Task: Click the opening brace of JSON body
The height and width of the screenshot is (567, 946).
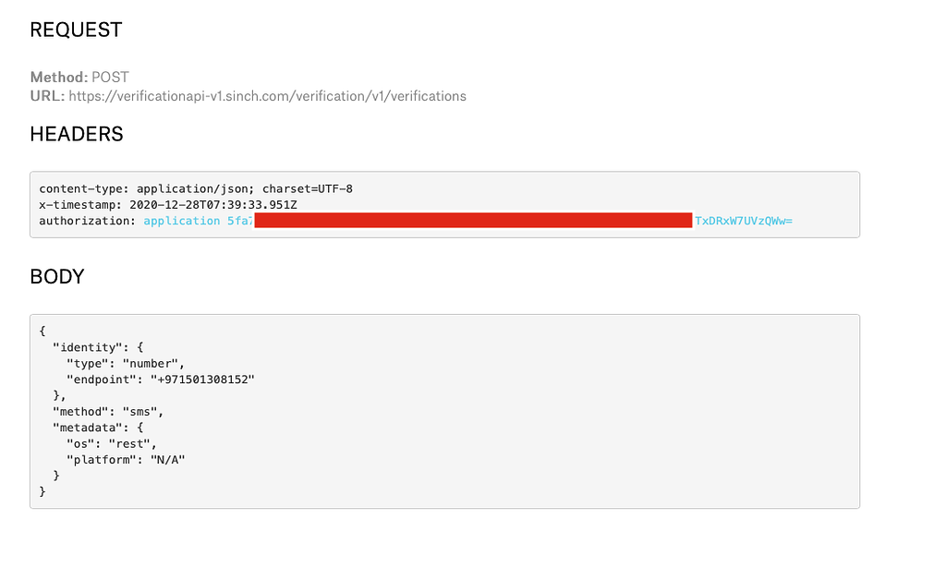Action: coord(42,332)
